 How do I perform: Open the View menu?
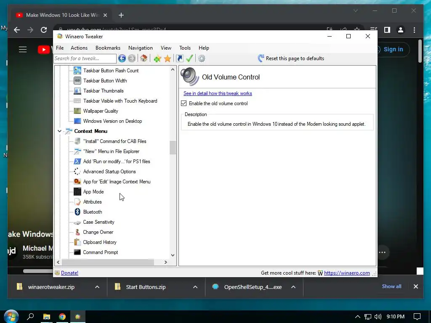[x=166, y=48]
